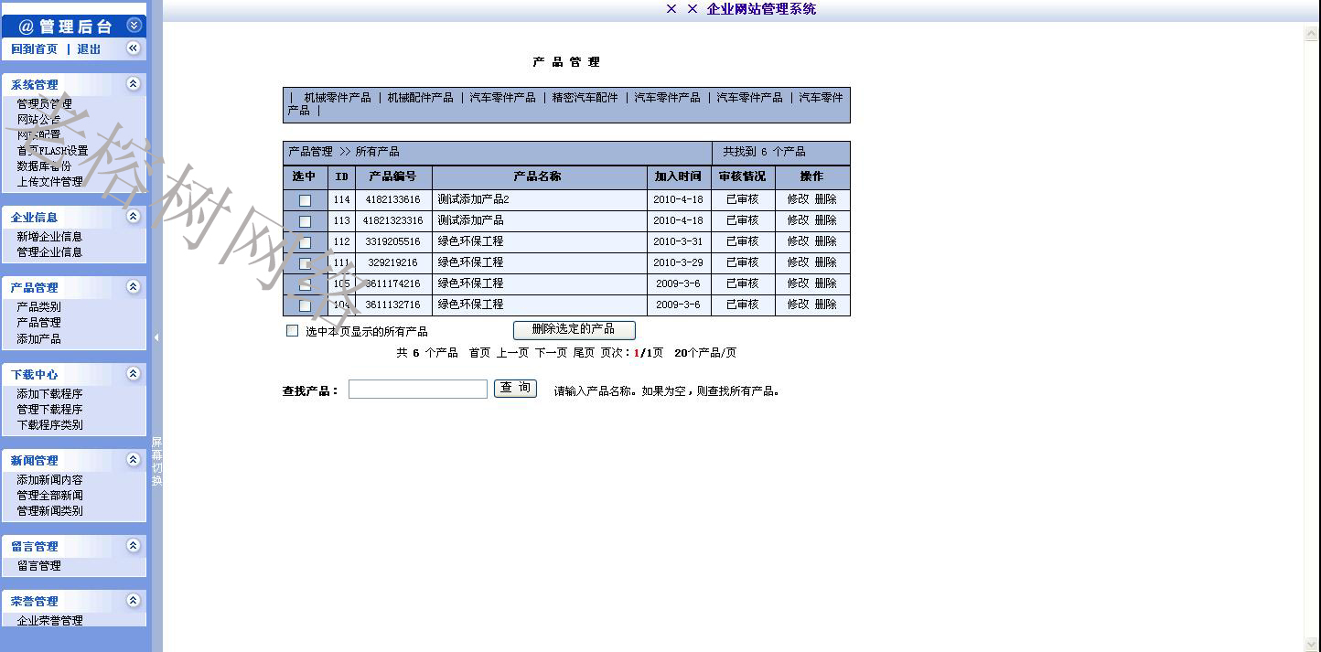
Task: Open 上传文件管理 in sidebar
Action: point(49,182)
